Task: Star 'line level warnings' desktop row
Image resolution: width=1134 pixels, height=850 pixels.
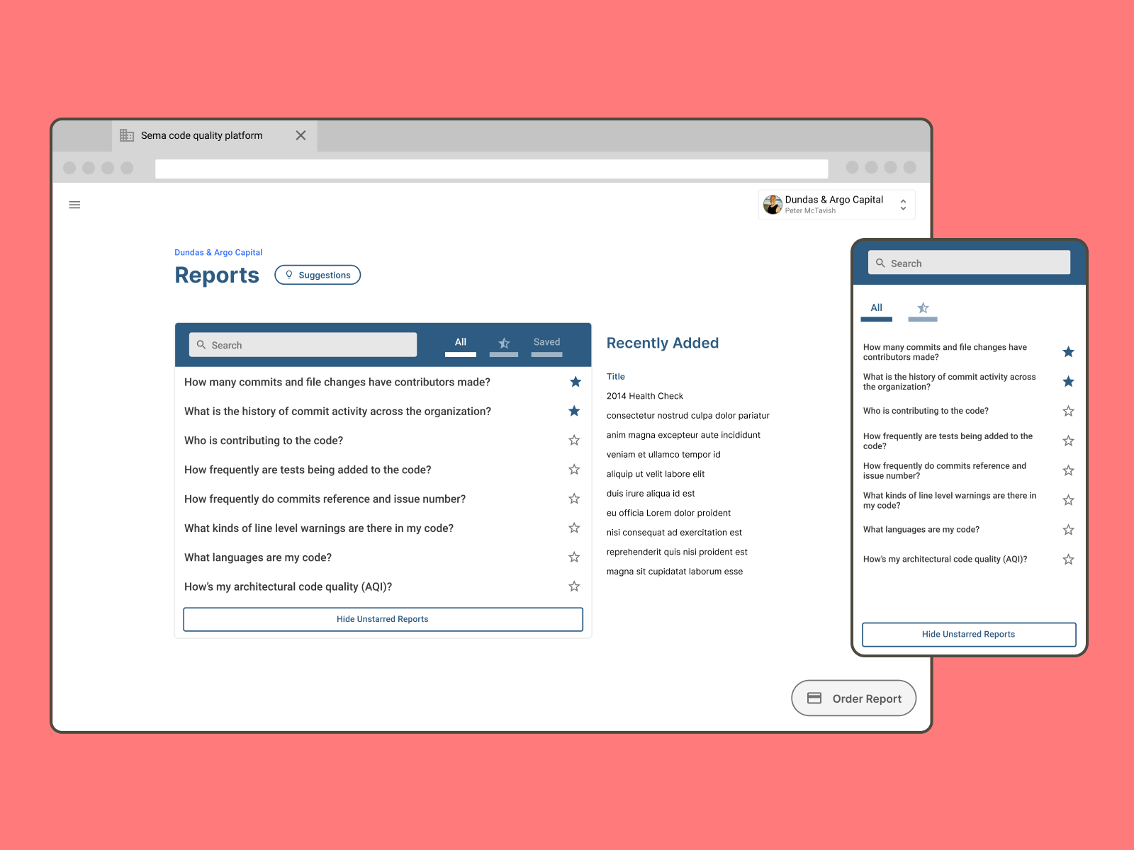Action: (x=574, y=528)
